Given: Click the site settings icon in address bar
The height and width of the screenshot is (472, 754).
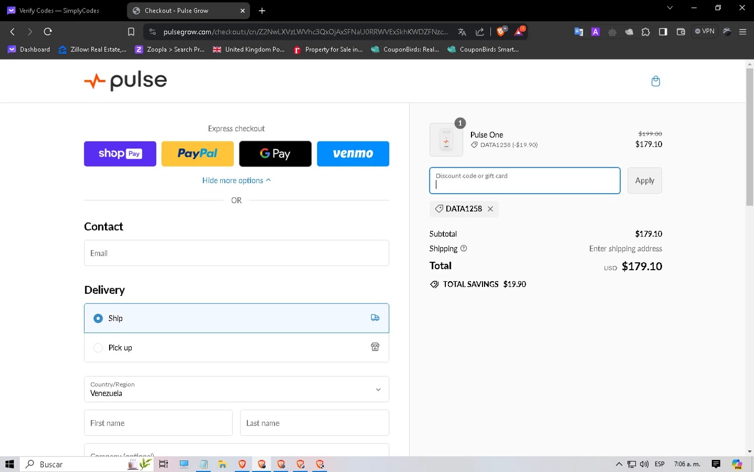Looking at the screenshot, I should click(x=152, y=32).
